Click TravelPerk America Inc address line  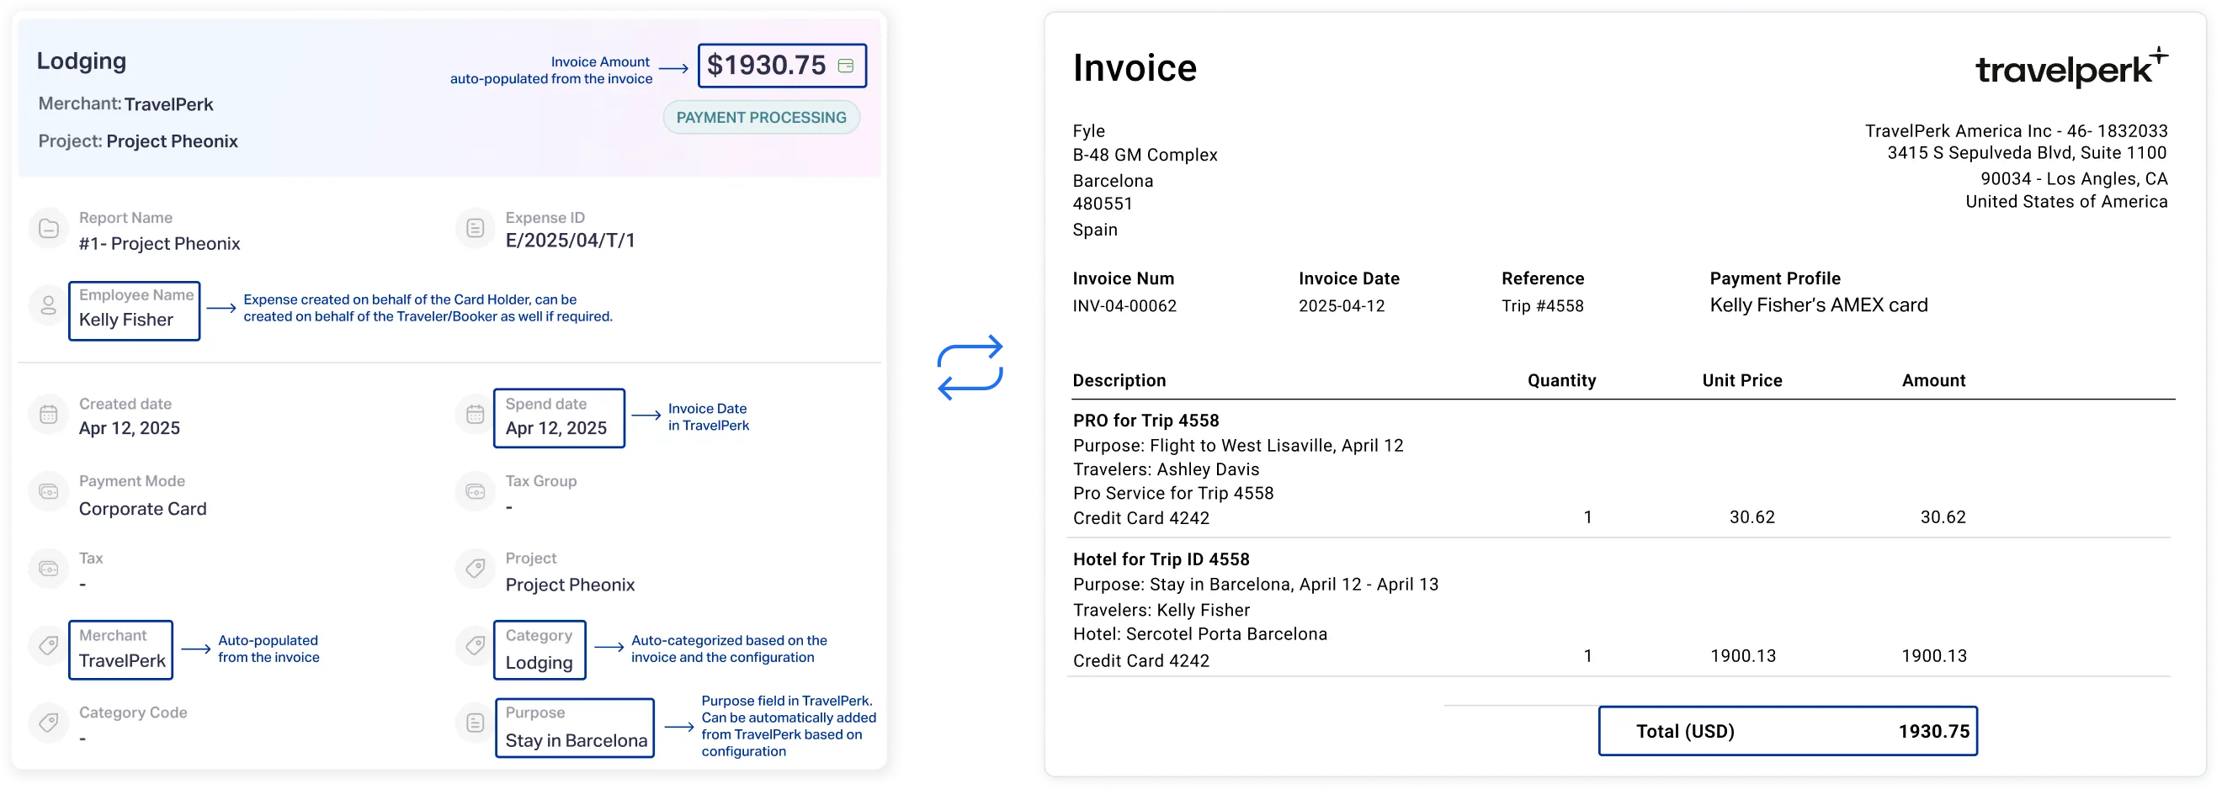[2016, 131]
